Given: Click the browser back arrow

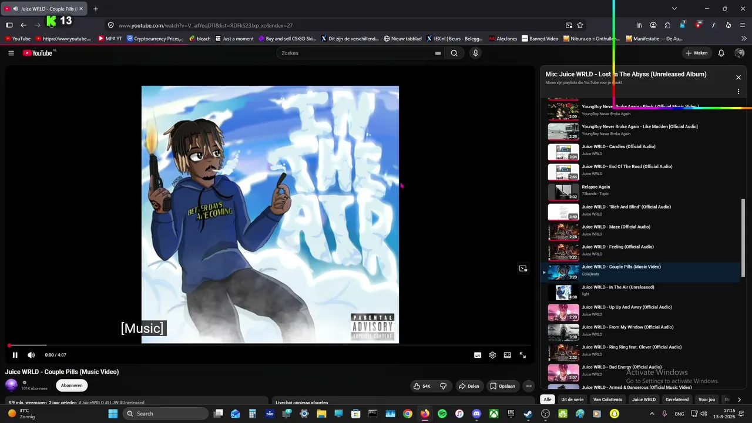Looking at the screenshot, I should click(x=23, y=25).
